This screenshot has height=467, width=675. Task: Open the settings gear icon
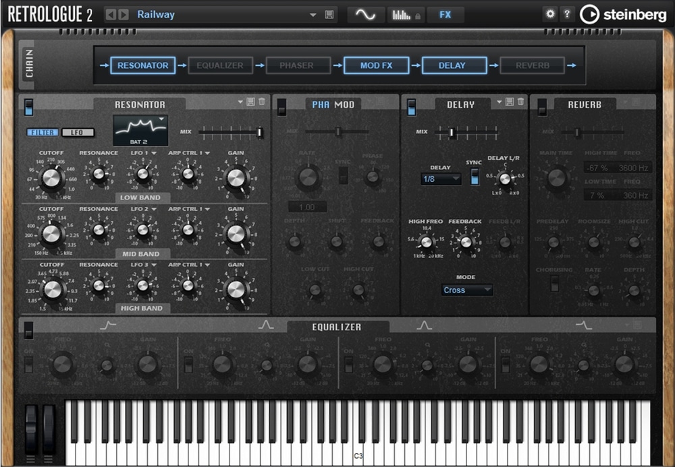[550, 13]
